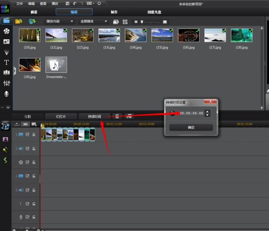Screen dimensions: 269x231
Task: Open the 查看 menu
Action: [x=43, y=3]
